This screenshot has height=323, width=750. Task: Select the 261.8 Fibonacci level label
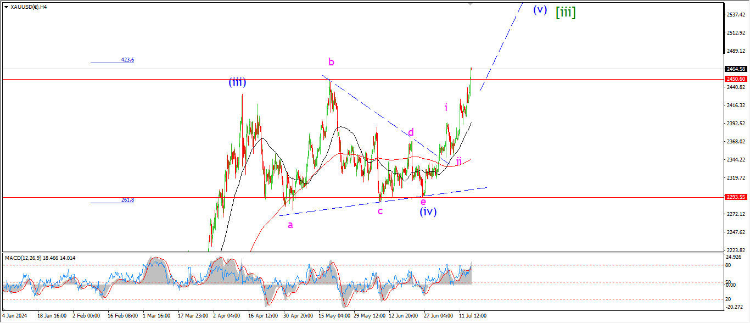coord(127,200)
